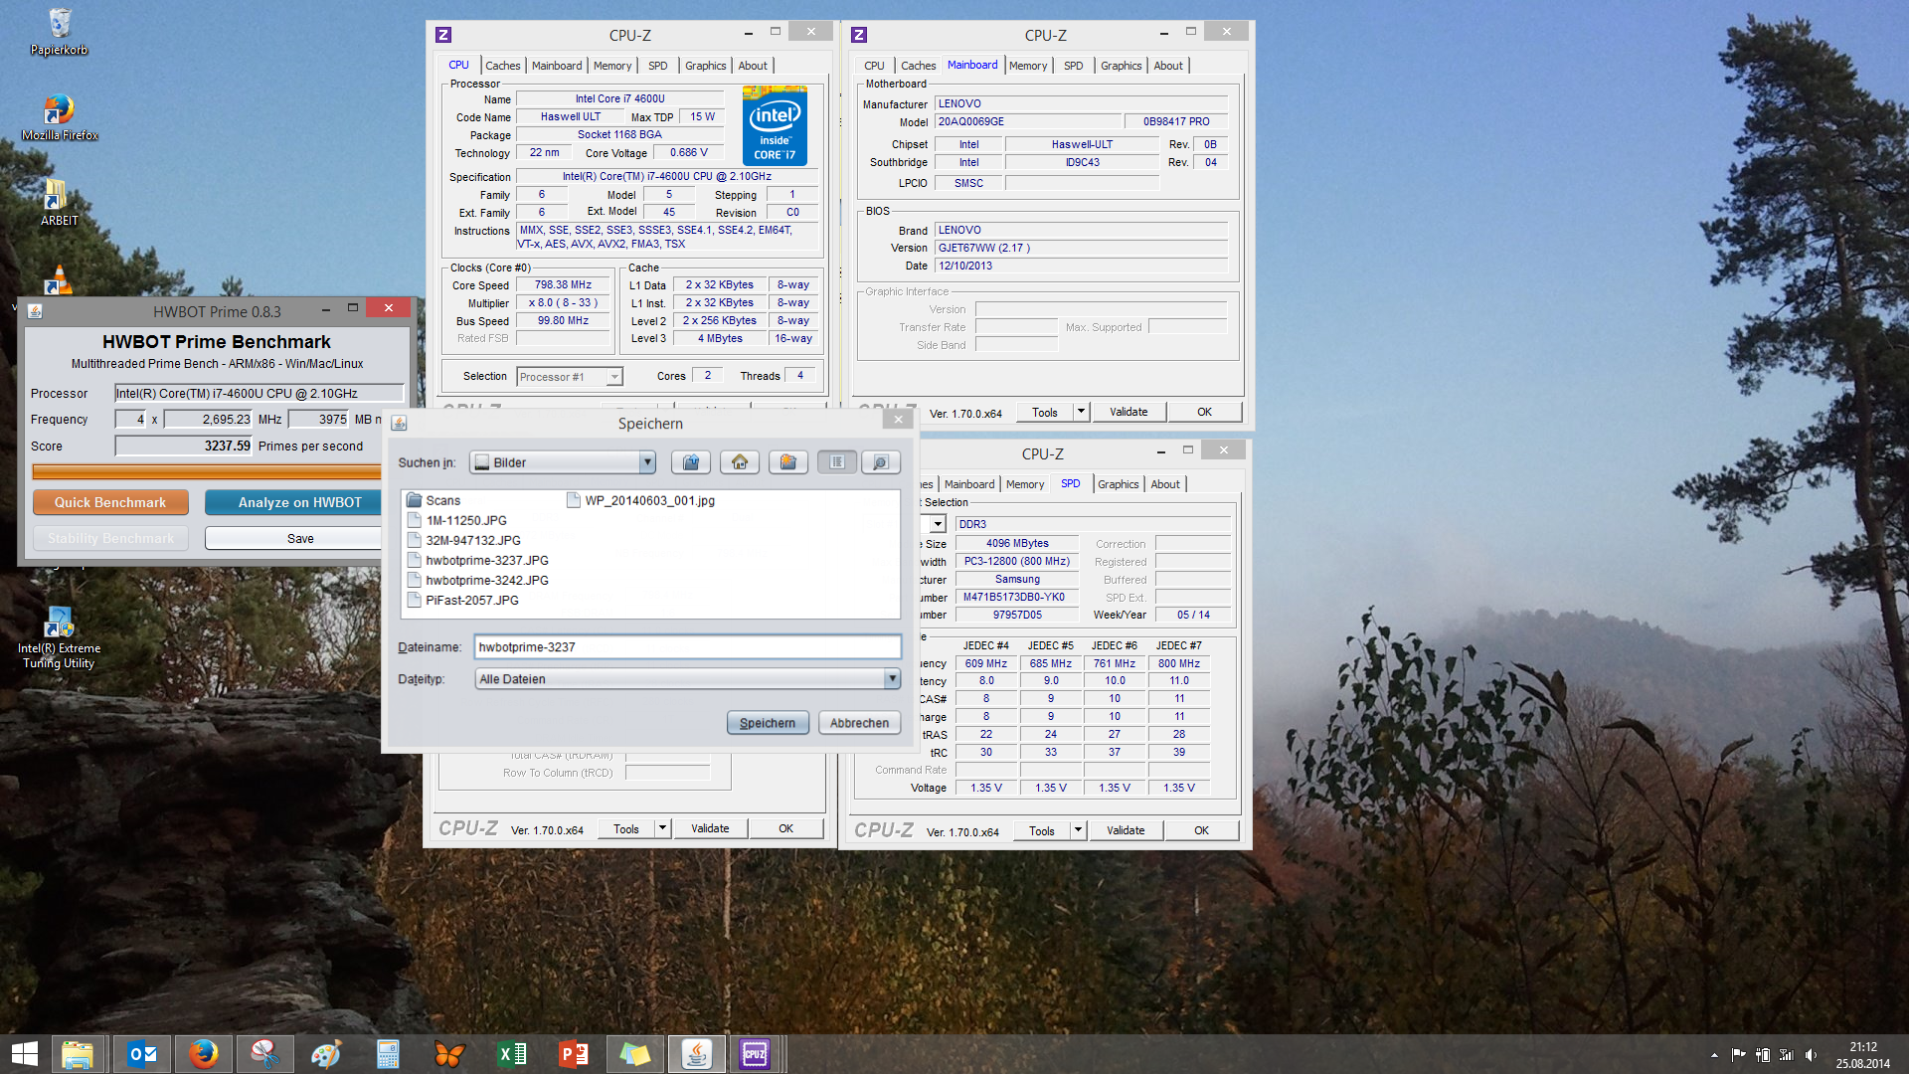Open Paint from the taskbar
The height and width of the screenshot is (1074, 1909).
point(326,1054)
